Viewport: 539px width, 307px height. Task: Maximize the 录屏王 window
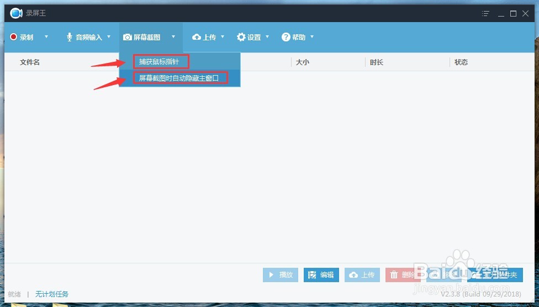pyautogui.click(x=513, y=14)
